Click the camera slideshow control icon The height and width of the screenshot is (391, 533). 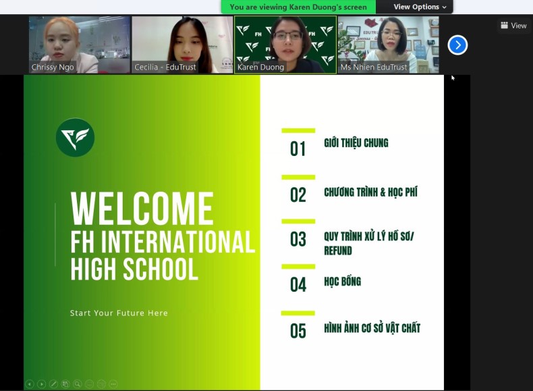[101, 384]
